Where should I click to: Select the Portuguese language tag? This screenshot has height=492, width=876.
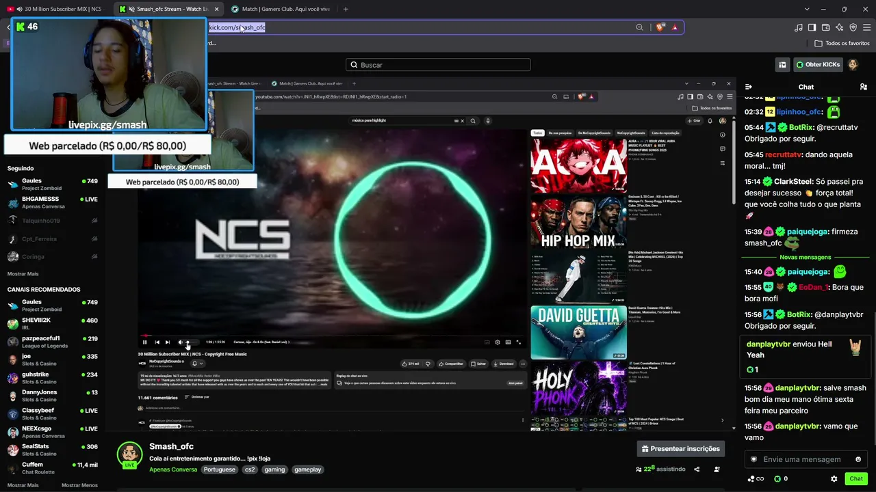click(x=219, y=469)
